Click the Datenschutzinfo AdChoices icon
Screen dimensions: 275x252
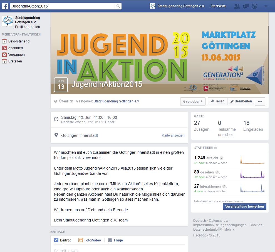[x=220, y=229]
